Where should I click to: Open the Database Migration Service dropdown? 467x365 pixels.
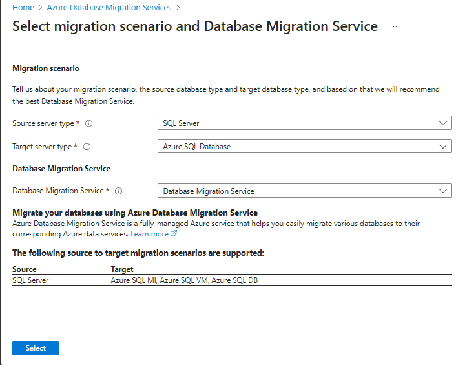(305, 191)
